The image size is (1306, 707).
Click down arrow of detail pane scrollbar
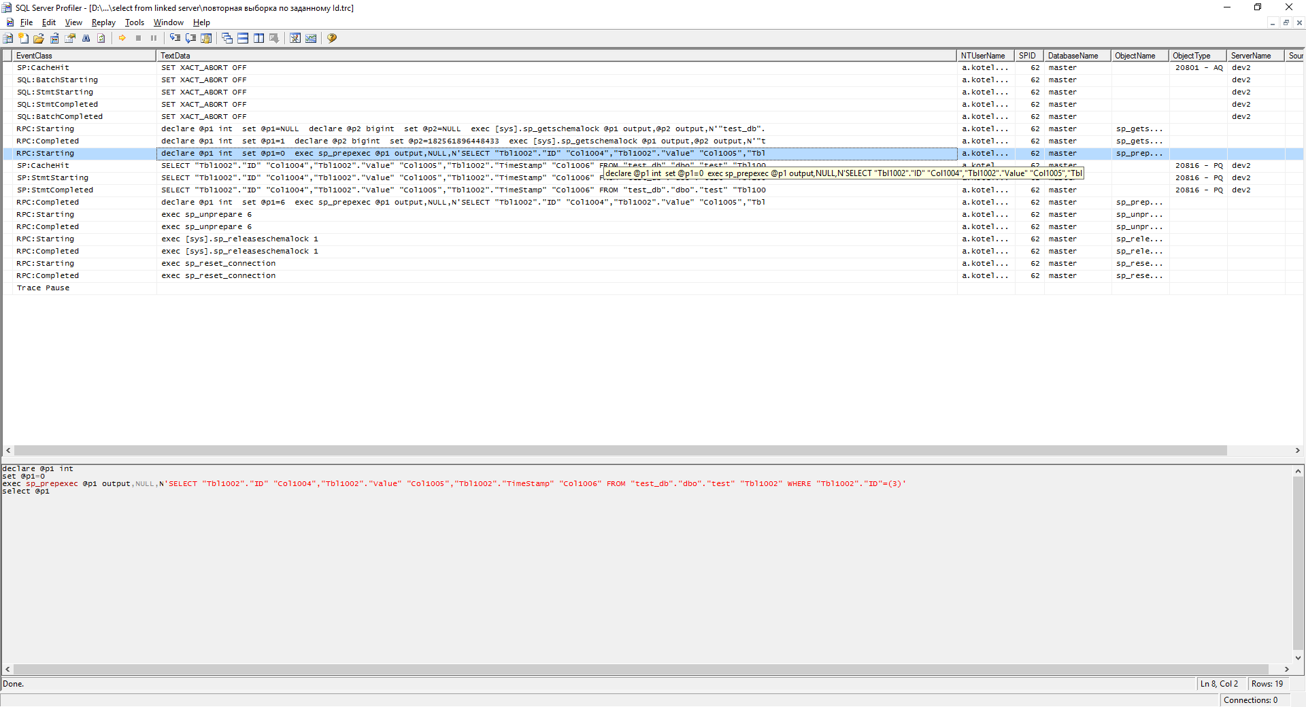[1298, 657]
